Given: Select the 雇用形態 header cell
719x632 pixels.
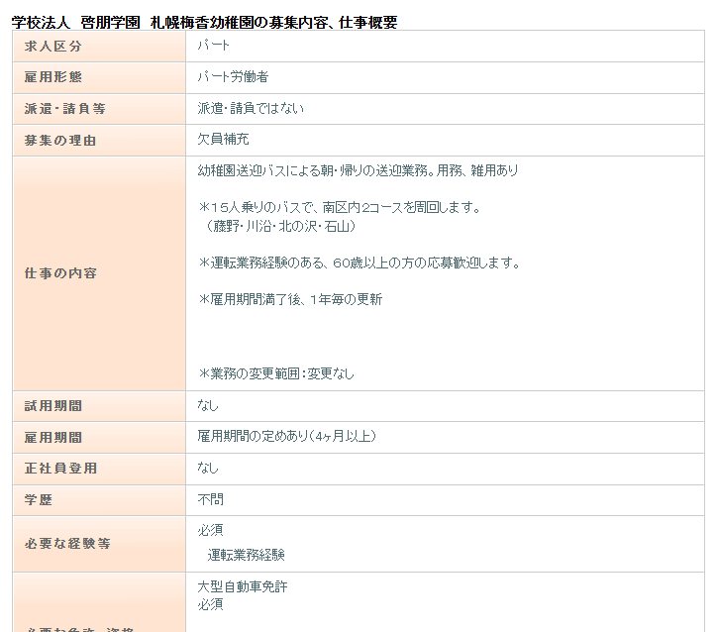Looking at the screenshot, I should (53, 77).
